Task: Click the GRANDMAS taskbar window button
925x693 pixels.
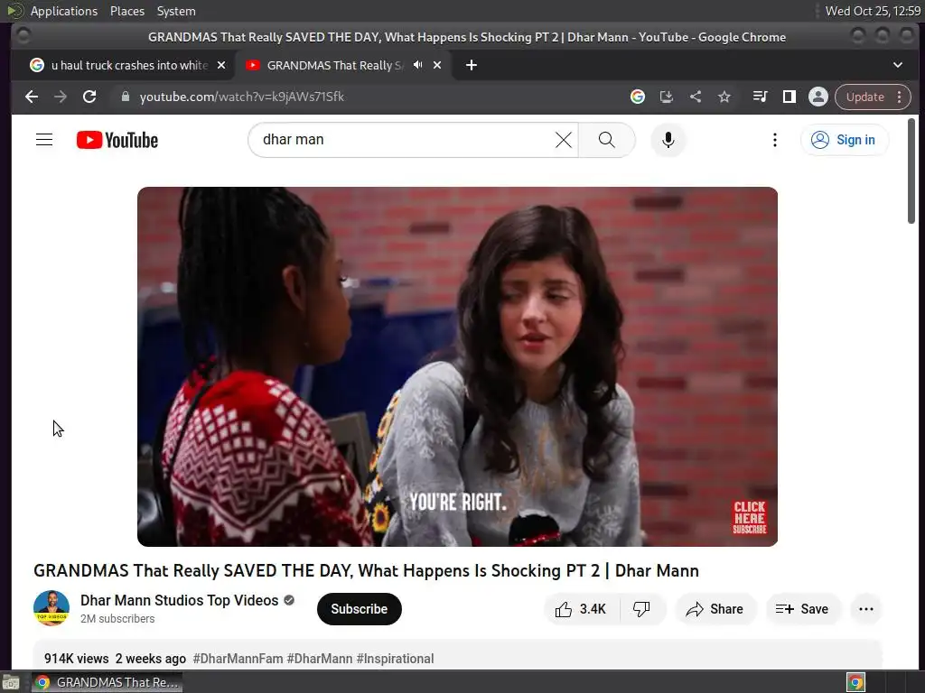Action: point(107,682)
